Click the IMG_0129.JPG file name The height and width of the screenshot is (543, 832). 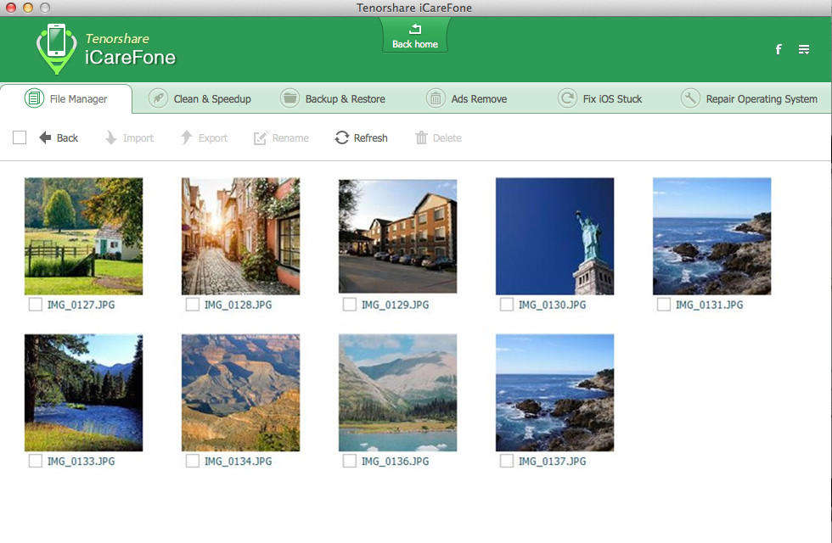[395, 305]
